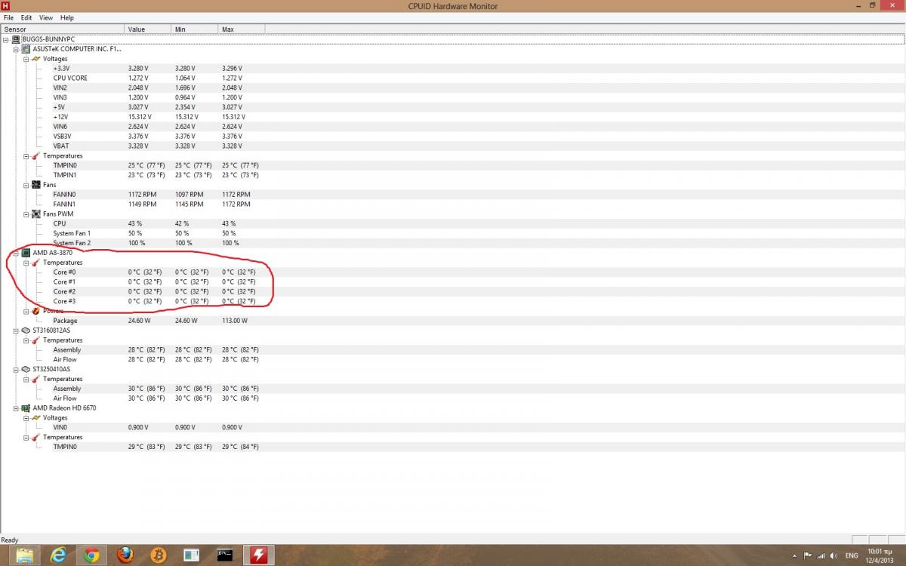Collapse the Fans PWM group
The image size is (906, 566).
26,214
